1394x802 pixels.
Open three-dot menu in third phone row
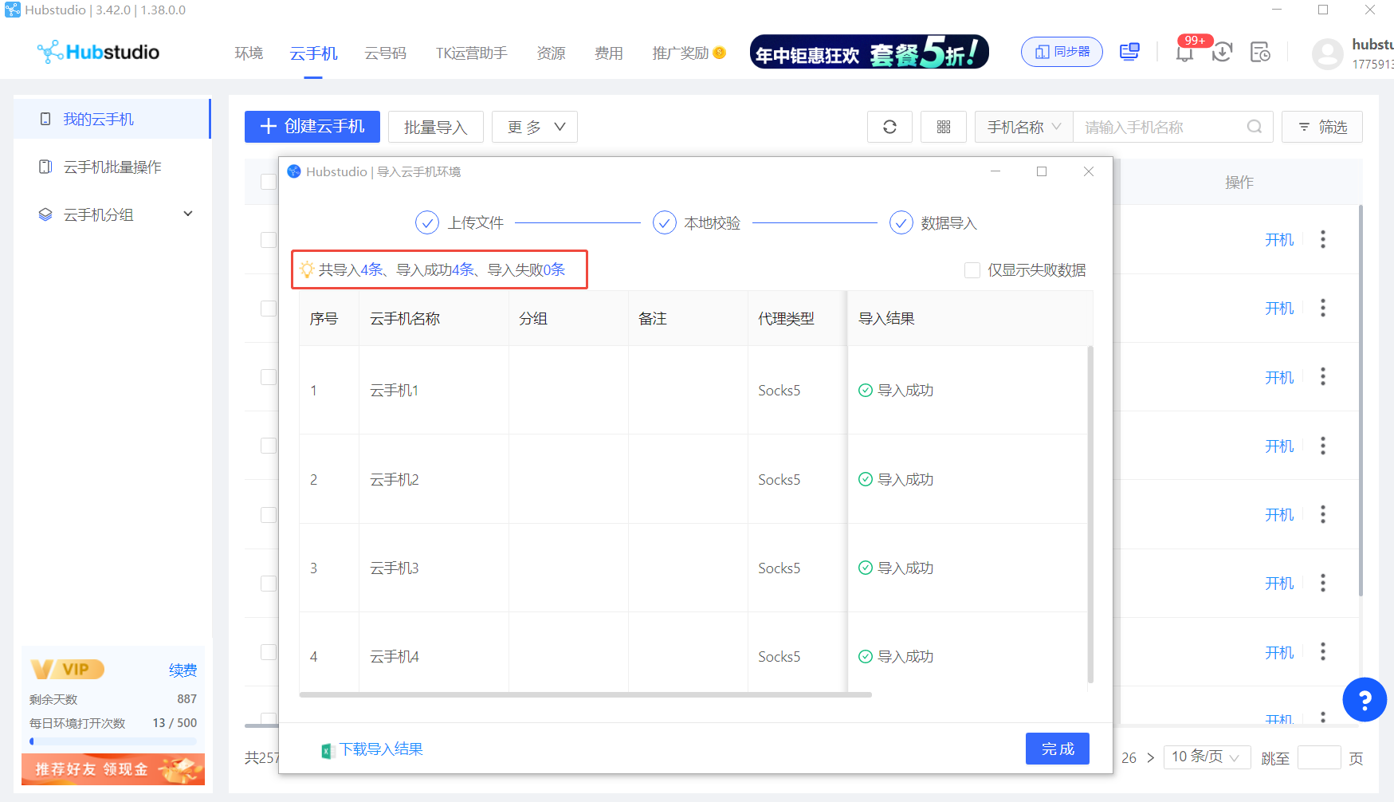(1323, 376)
